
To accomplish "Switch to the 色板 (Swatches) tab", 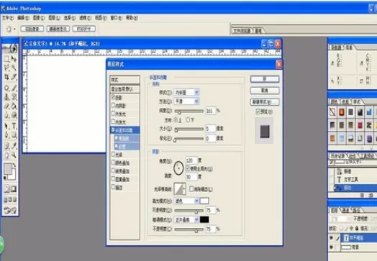I will [345, 102].
